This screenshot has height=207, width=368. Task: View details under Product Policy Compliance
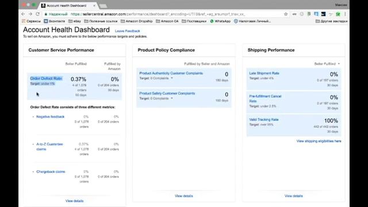(184, 195)
